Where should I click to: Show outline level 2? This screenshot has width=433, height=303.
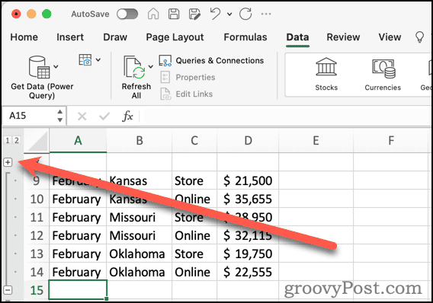(17, 141)
